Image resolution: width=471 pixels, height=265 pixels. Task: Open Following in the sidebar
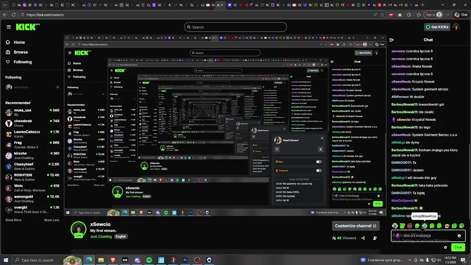point(19,62)
